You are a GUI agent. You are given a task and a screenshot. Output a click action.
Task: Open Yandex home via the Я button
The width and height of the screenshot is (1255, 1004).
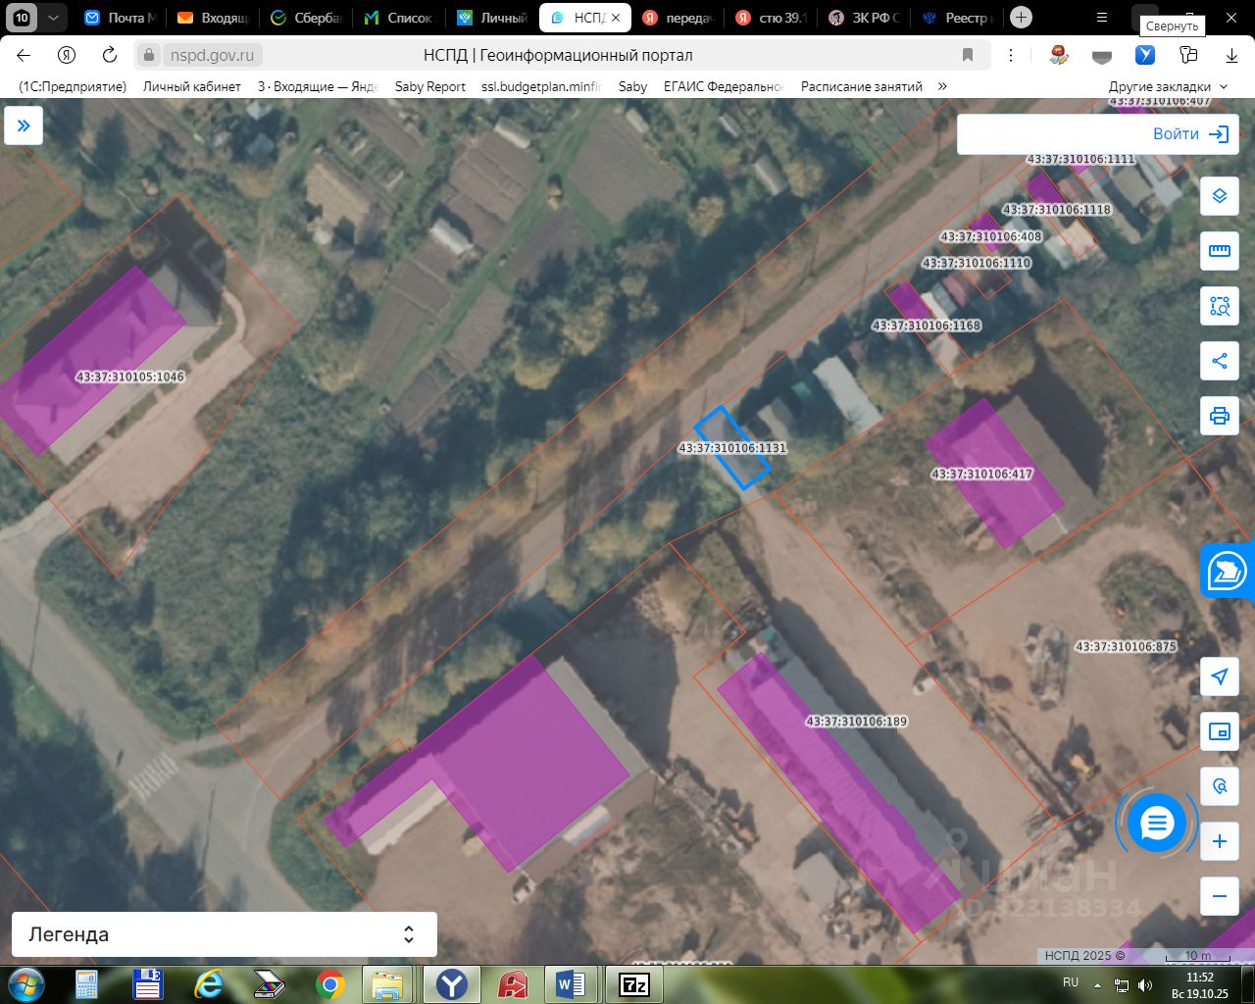pos(67,55)
